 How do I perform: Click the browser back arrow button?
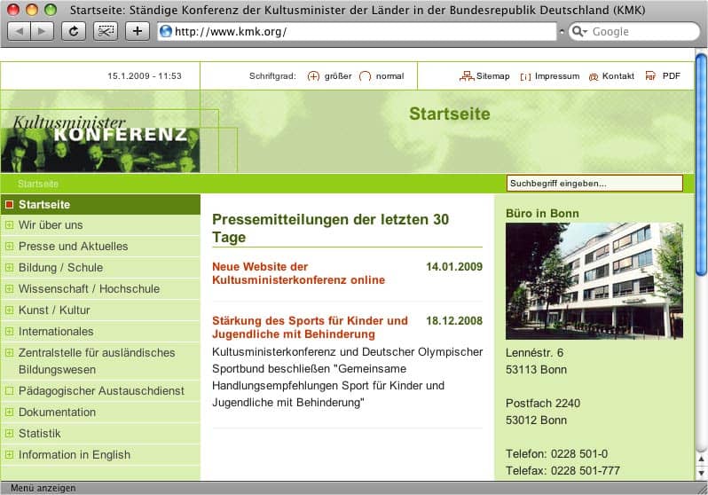click(x=20, y=31)
